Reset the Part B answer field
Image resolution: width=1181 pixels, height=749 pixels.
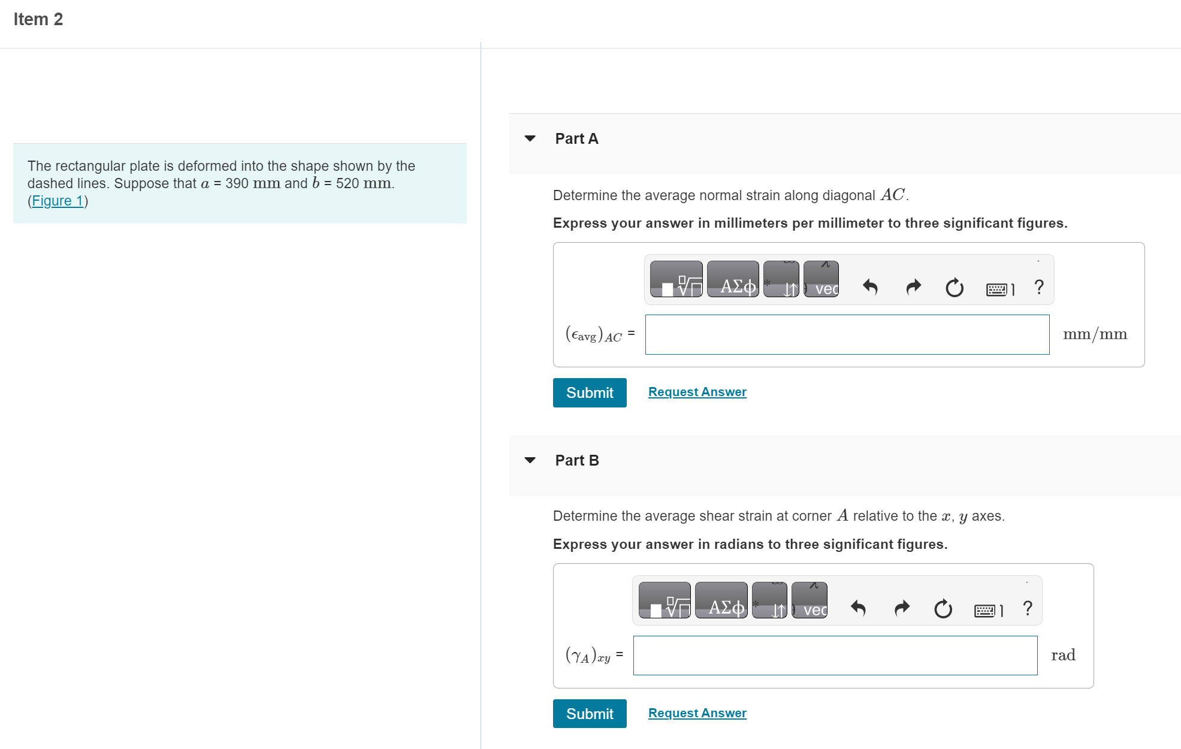943,609
